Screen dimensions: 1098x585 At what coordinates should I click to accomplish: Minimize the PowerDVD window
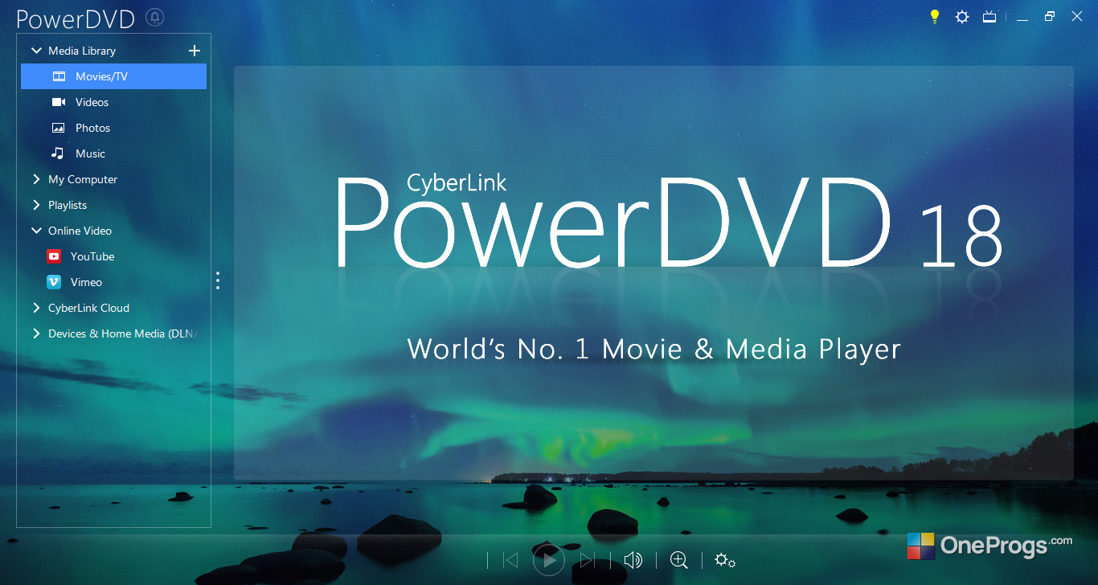point(1022,18)
